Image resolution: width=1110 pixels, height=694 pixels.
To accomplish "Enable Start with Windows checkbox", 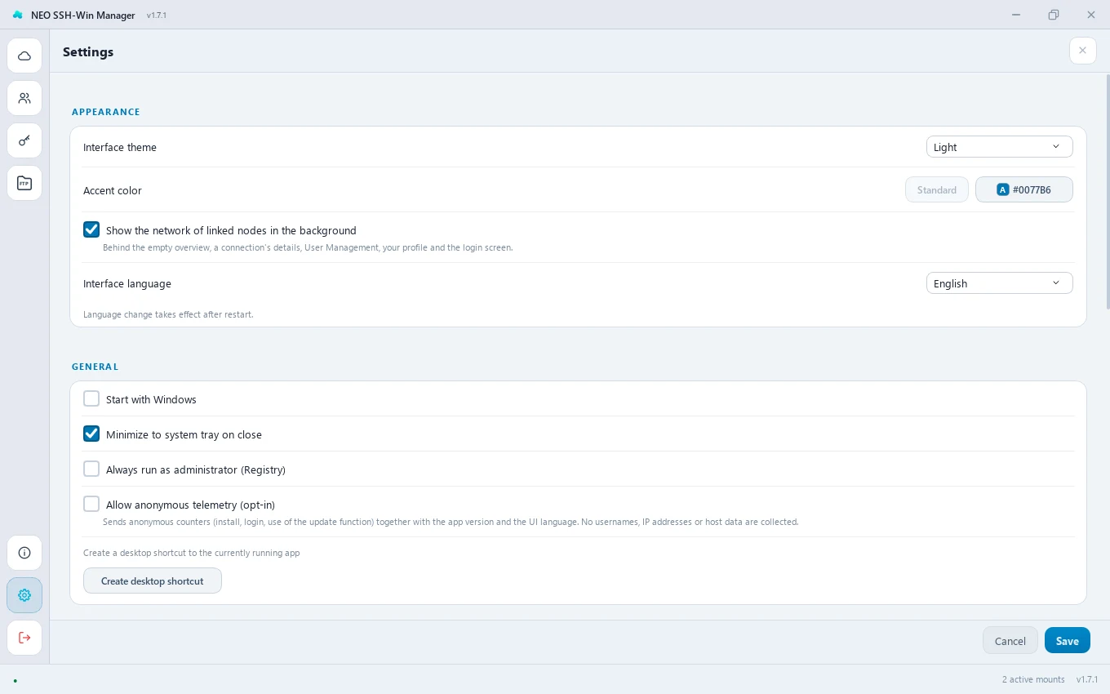I will (91, 399).
